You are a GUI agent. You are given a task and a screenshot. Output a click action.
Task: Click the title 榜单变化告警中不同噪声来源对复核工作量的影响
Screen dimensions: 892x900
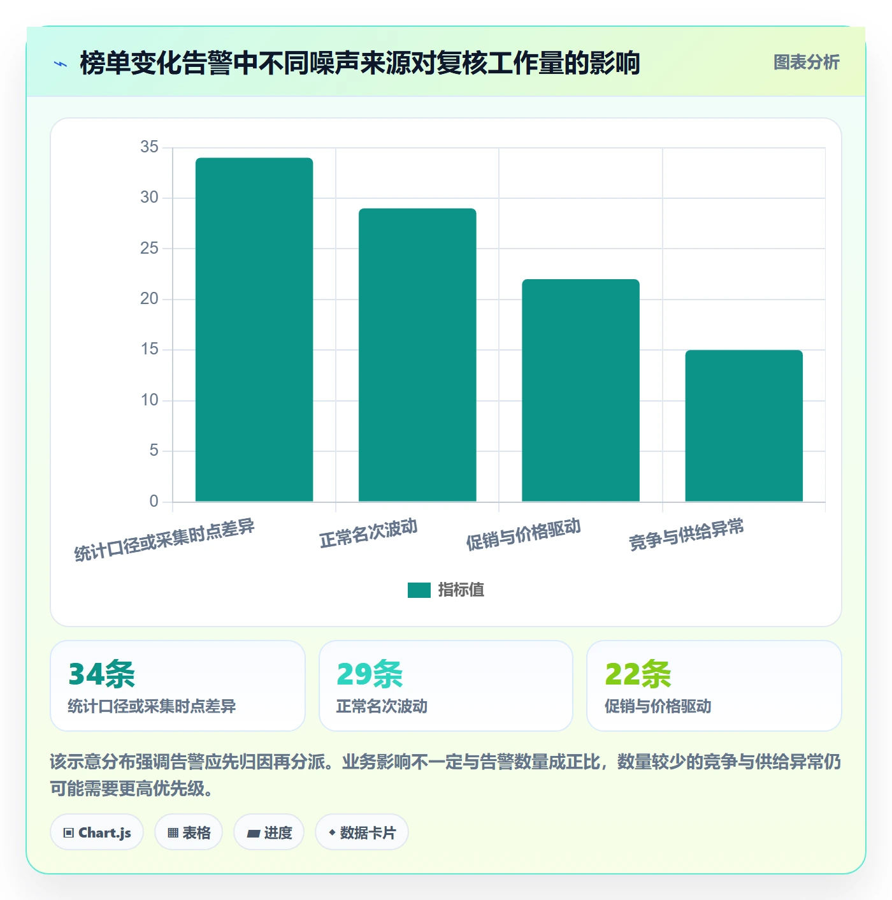click(x=359, y=63)
